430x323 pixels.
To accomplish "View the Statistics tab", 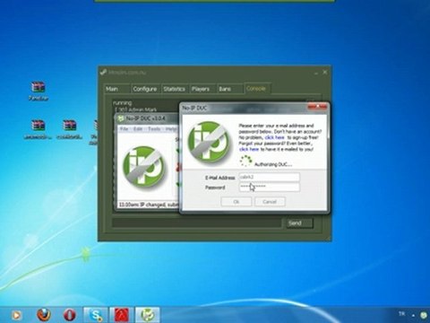I will pos(174,89).
